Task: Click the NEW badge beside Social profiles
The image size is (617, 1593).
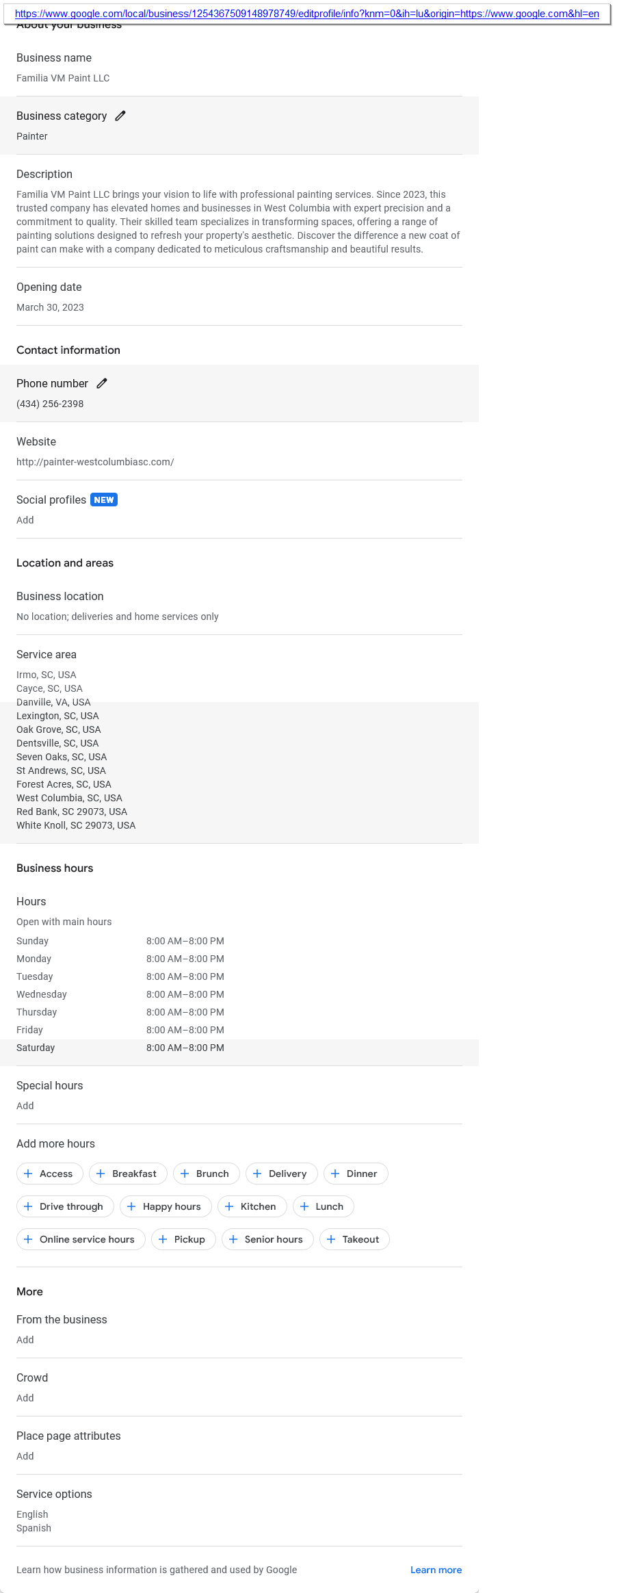Action: pos(104,500)
